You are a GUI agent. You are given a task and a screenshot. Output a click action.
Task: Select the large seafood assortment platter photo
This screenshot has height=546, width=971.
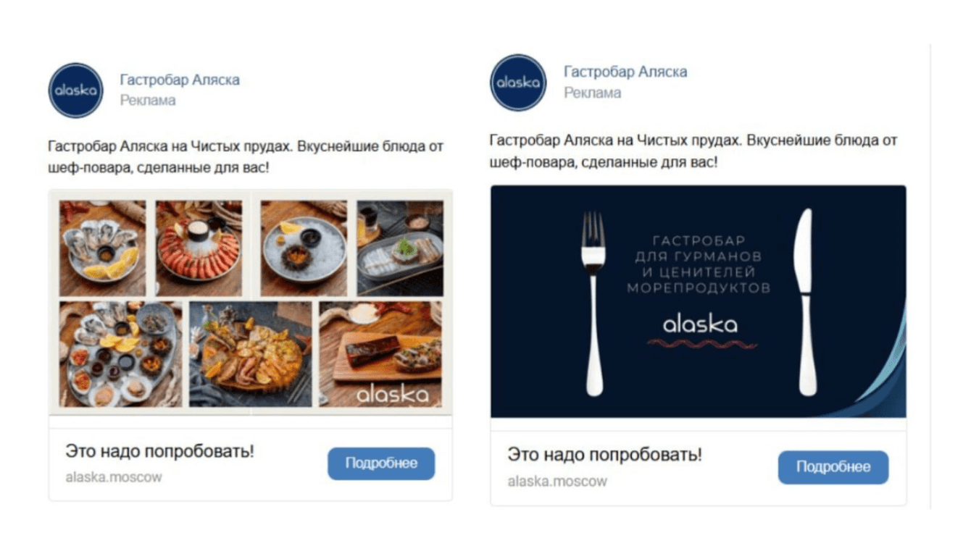[x=120, y=354]
